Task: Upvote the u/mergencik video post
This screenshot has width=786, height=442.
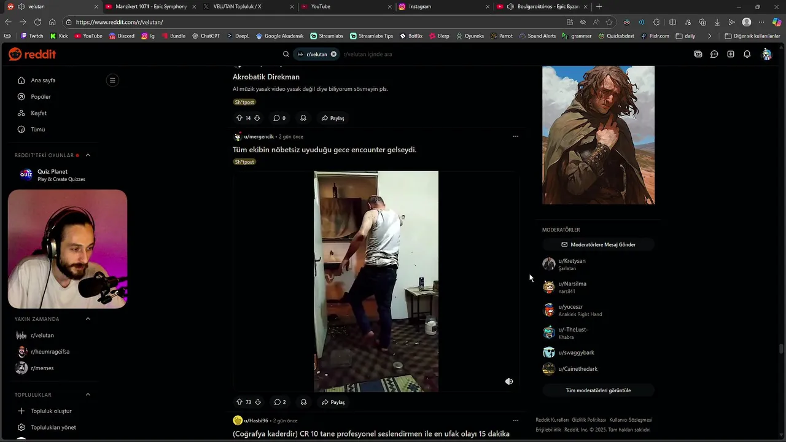Action: click(x=239, y=402)
